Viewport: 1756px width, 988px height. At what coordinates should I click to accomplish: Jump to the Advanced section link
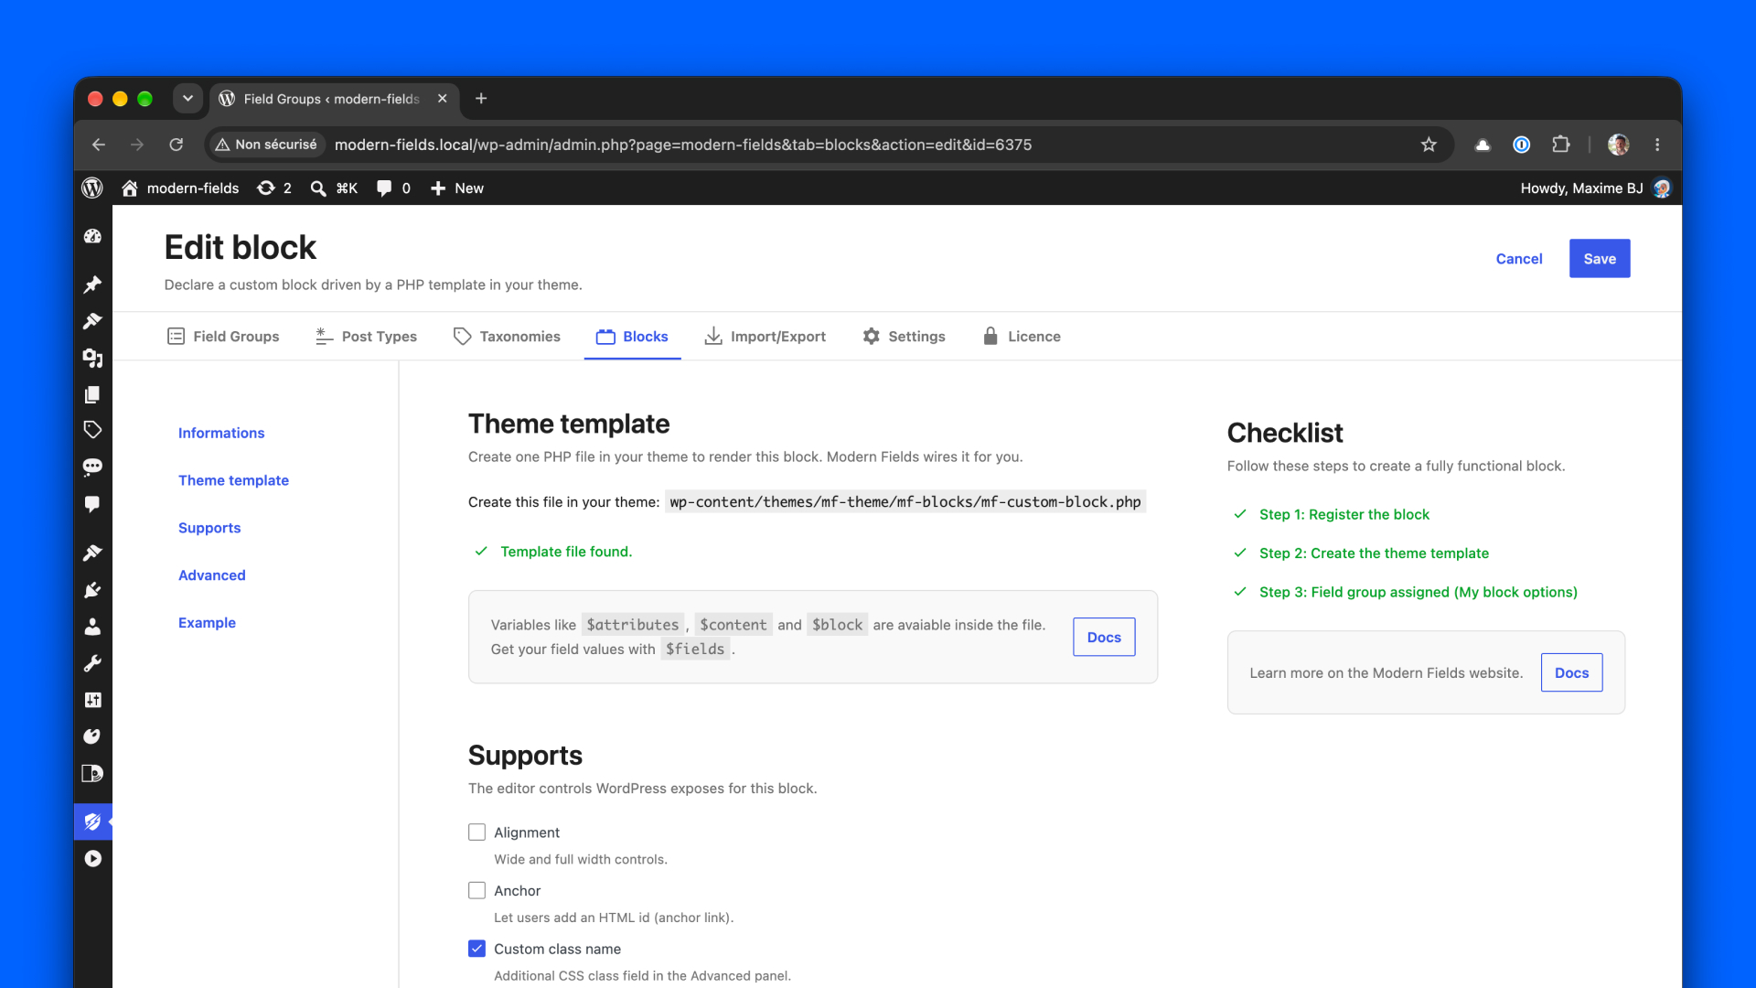[212, 575]
